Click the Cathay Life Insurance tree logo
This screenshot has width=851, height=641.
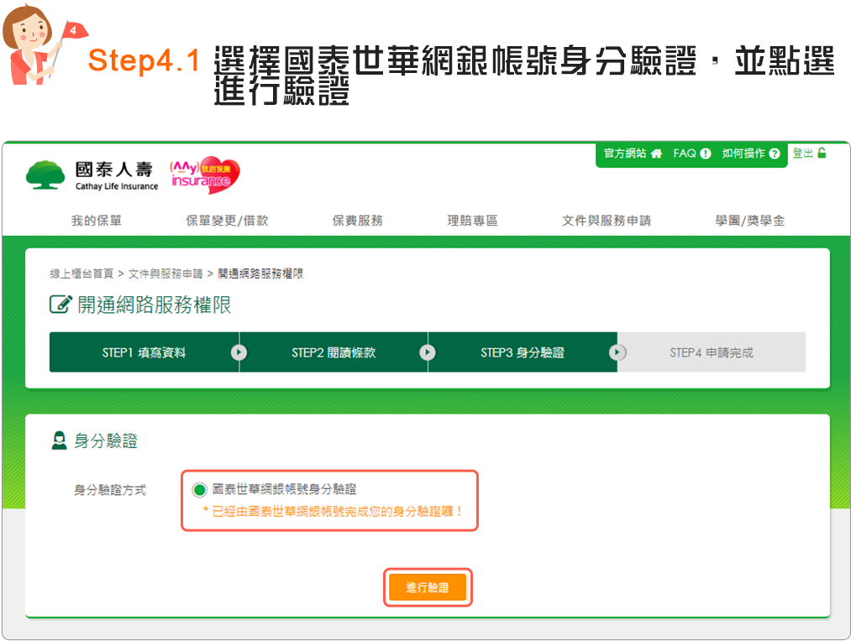[45, 175]
